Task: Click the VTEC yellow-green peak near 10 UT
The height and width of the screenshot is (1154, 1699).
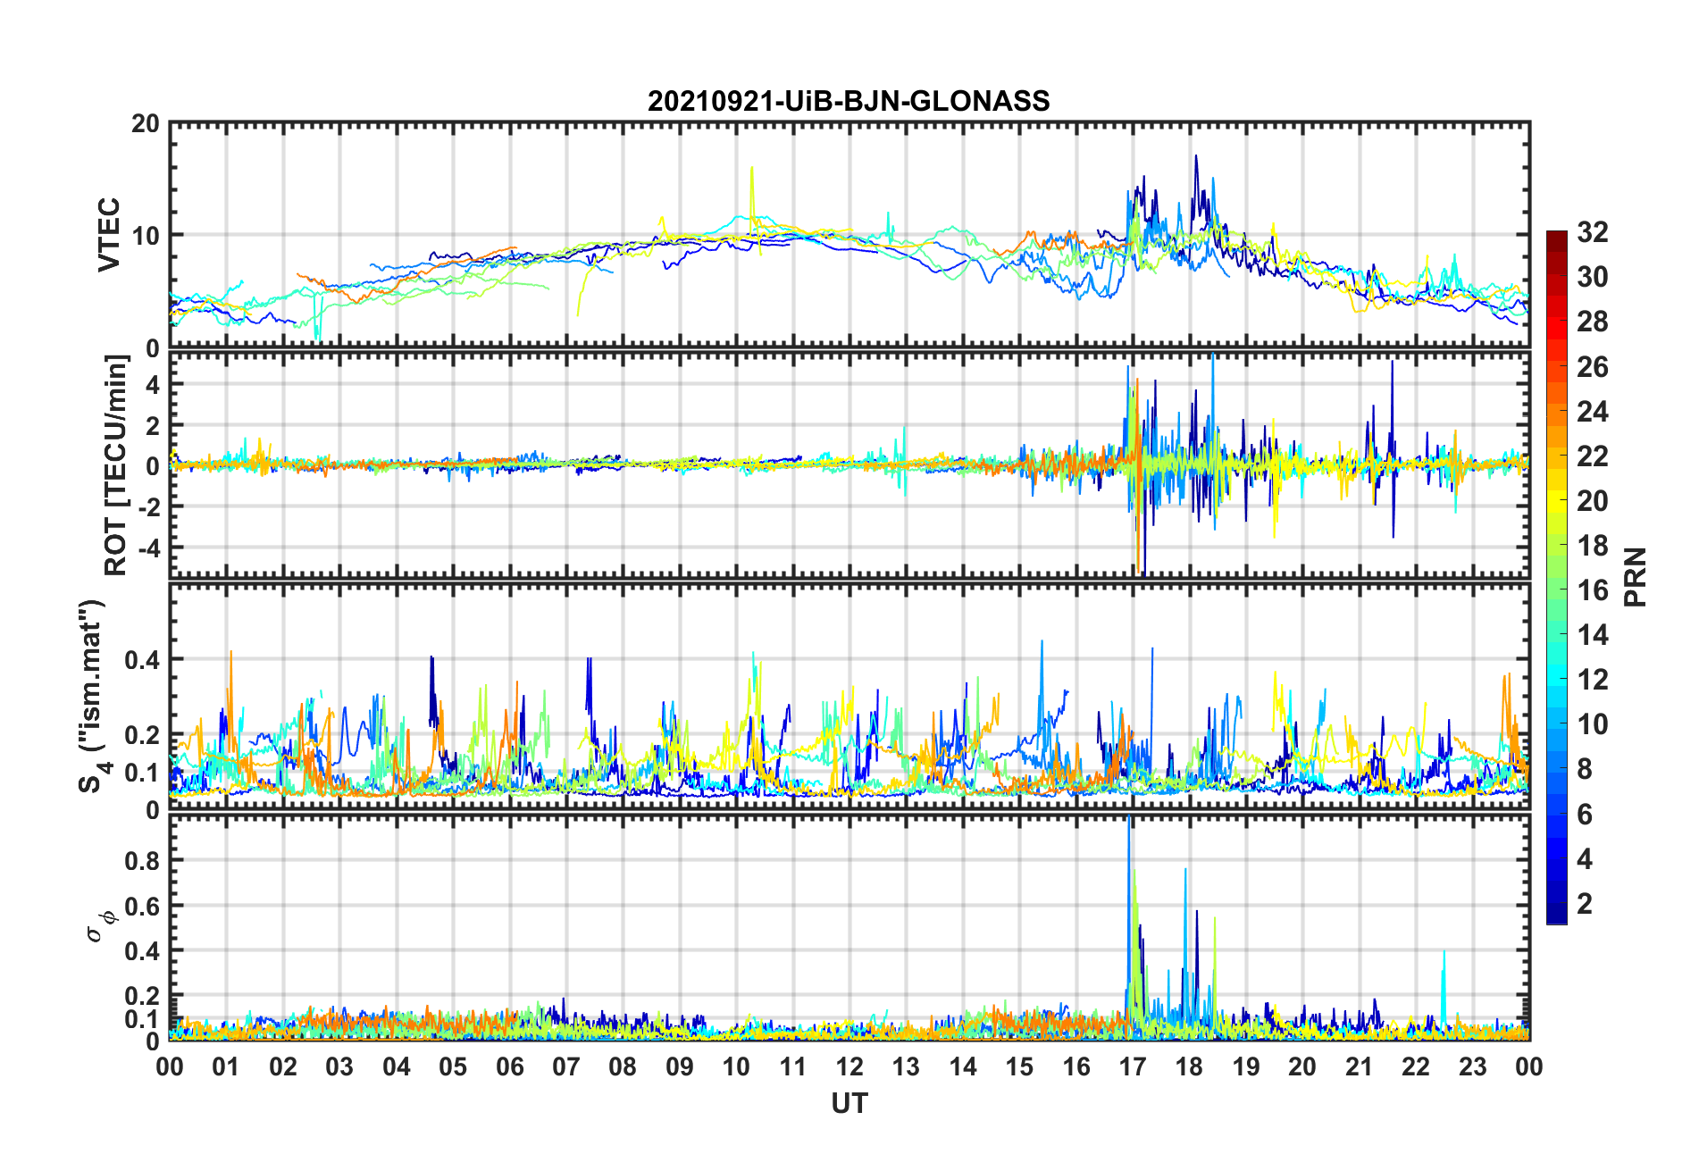Action: [752, 192]
